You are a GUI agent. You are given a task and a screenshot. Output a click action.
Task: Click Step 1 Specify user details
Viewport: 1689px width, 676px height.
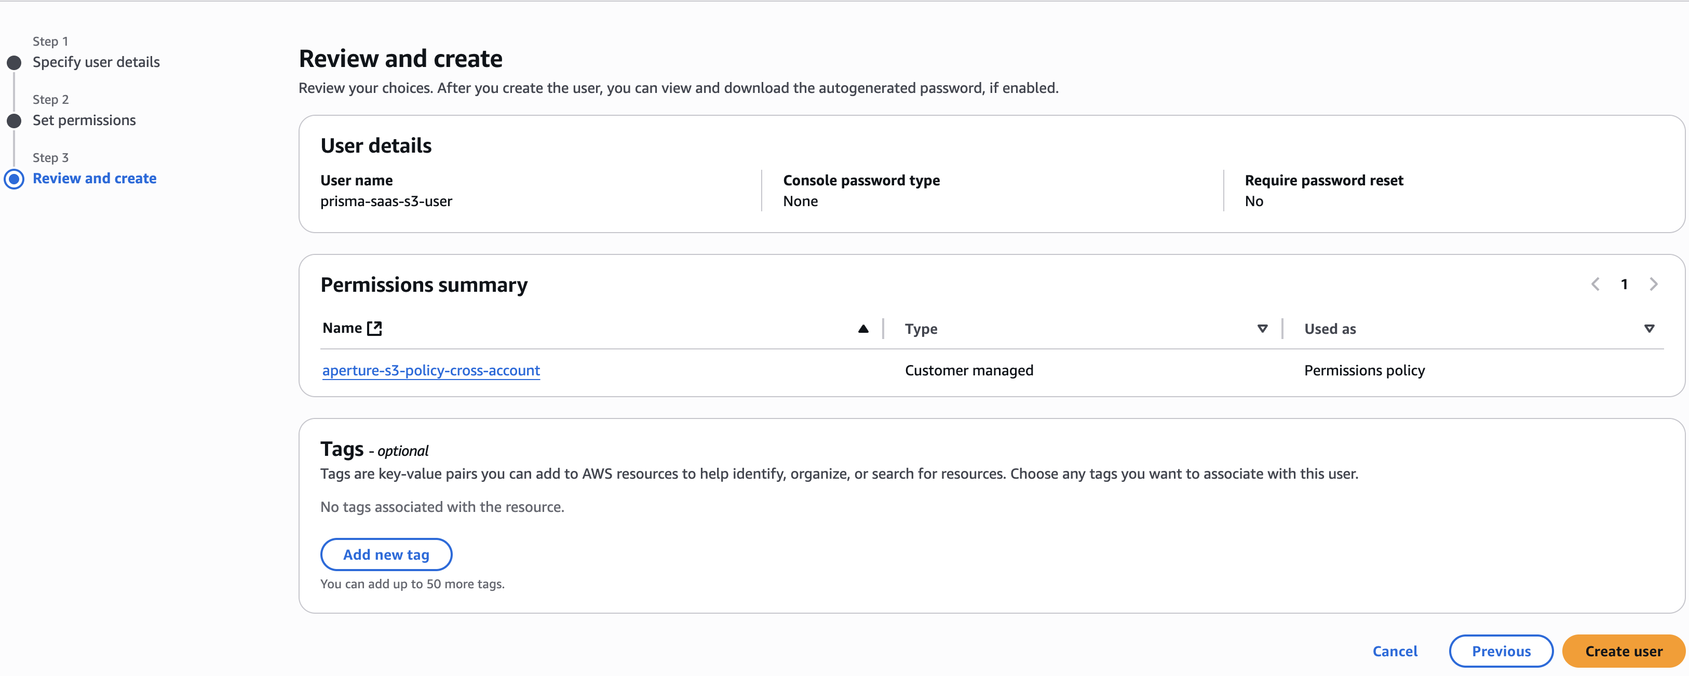(96, 62)
